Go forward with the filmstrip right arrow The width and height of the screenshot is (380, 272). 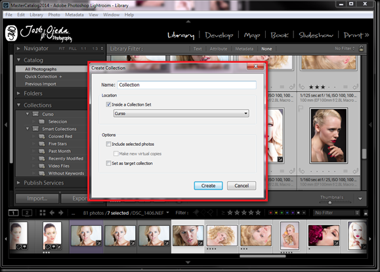tap(61, 213)
